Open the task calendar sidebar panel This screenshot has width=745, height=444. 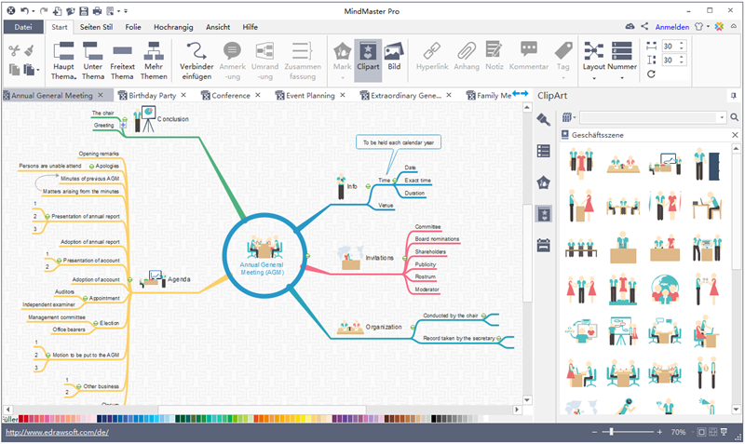click(x=544, y=246)
